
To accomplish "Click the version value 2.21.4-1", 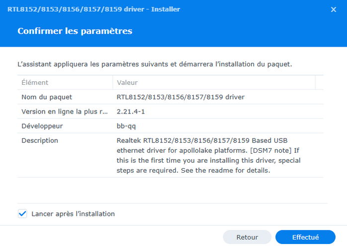I will [x=131, y=112].
